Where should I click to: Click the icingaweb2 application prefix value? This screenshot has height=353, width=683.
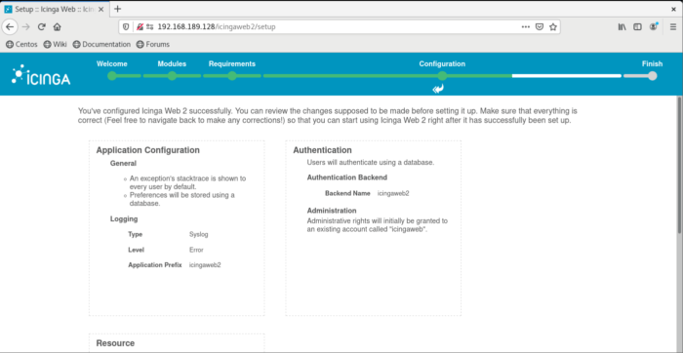[x=205, y=264]
